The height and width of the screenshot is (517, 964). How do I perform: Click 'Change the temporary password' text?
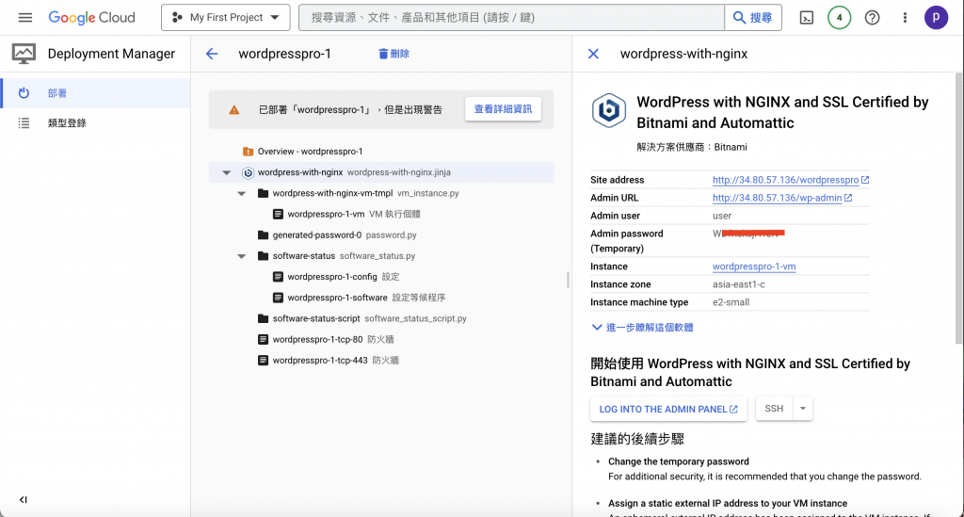[679, 461]
